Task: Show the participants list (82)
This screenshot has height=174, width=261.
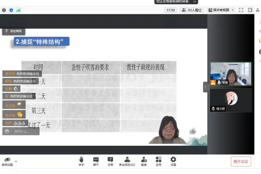Action: coord(127,161)
